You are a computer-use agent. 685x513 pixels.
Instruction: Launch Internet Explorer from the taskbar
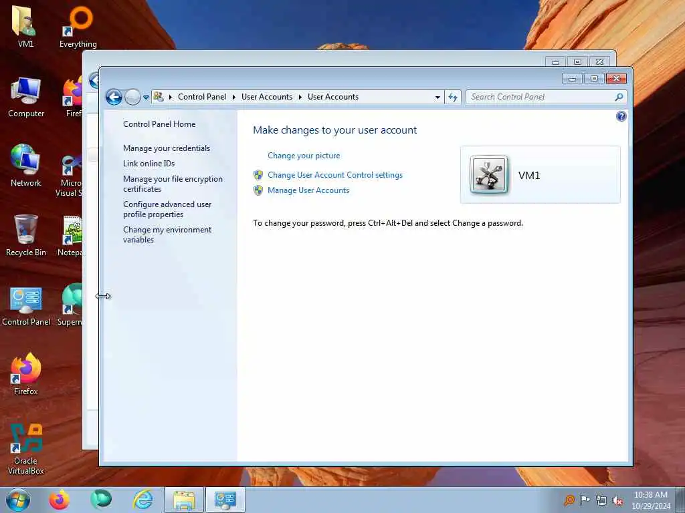[x=143, y=500]
